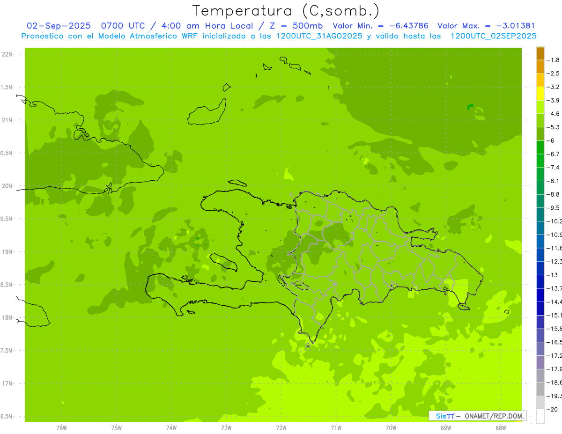
Task: Click the colorbar label "-3.9"
Action: coord(554,100)
